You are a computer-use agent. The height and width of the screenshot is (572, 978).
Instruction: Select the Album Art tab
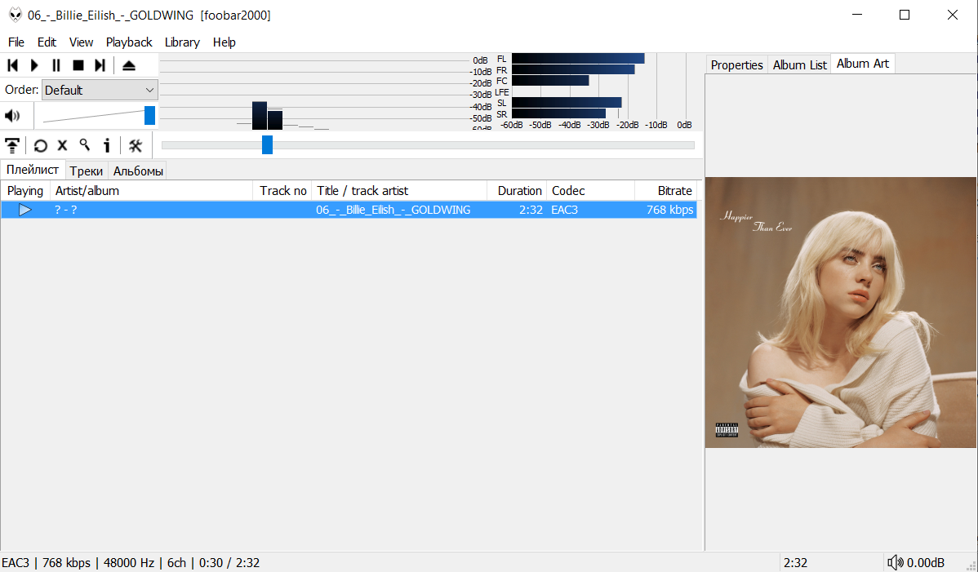click(863, 64)
